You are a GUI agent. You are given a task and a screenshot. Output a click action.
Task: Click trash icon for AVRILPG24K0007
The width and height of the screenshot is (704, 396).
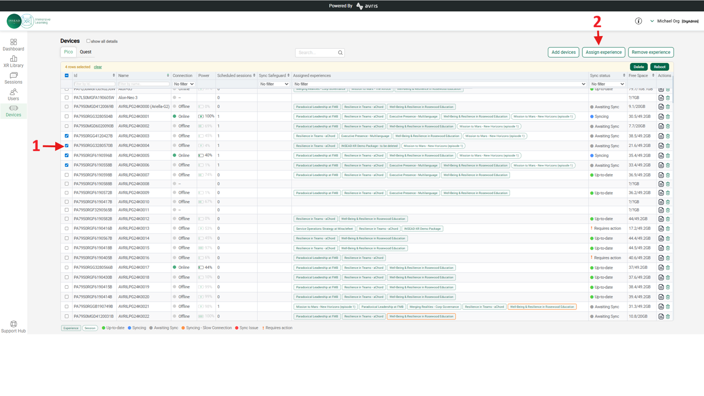[x=668, y=175]
